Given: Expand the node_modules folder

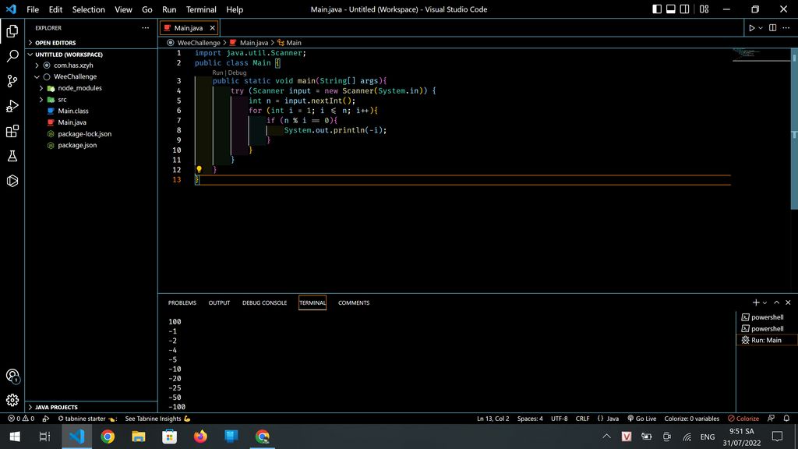Looking at the screenshot, I should pyautogui.click(x=79, y=88).
